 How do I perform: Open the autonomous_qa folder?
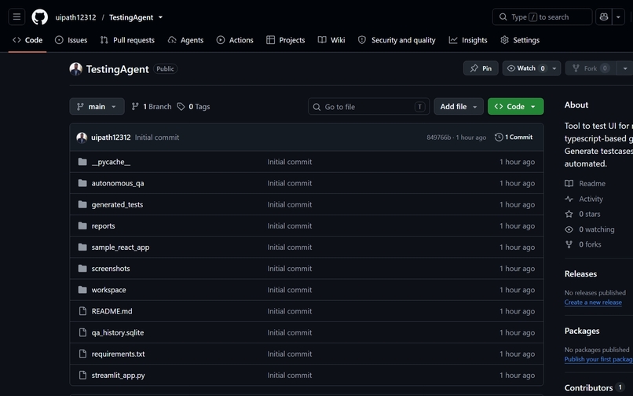[118, 183]
